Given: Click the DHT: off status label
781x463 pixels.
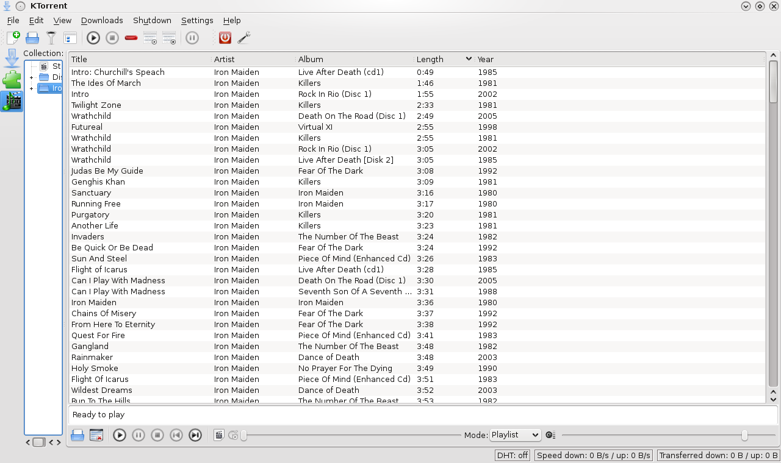Looking at the screenshot, I should [513, 455].
